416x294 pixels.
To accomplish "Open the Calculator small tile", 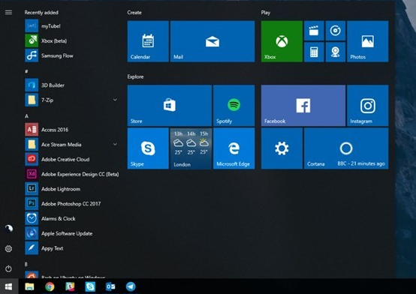I will pyautogui.click(x=314, y=52).
